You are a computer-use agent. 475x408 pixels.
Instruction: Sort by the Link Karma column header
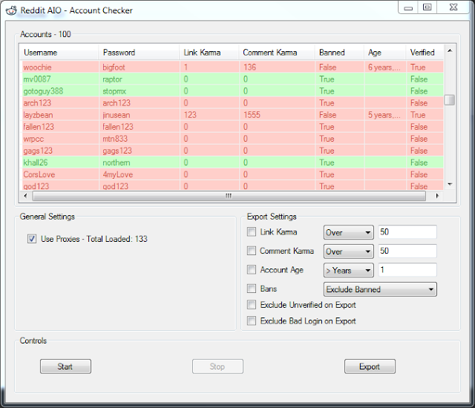(x=209, y=53)
